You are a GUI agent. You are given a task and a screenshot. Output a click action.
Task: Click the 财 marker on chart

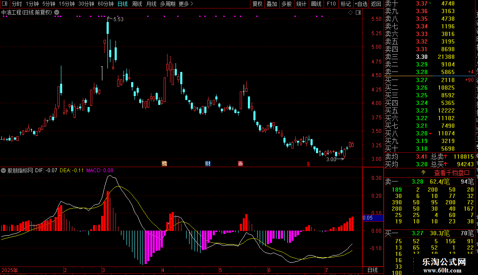[x=208, y=164]
